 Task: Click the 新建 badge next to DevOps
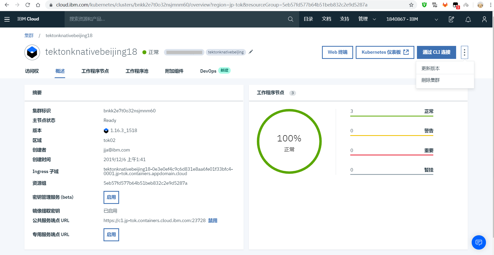[x=224, y=71]
